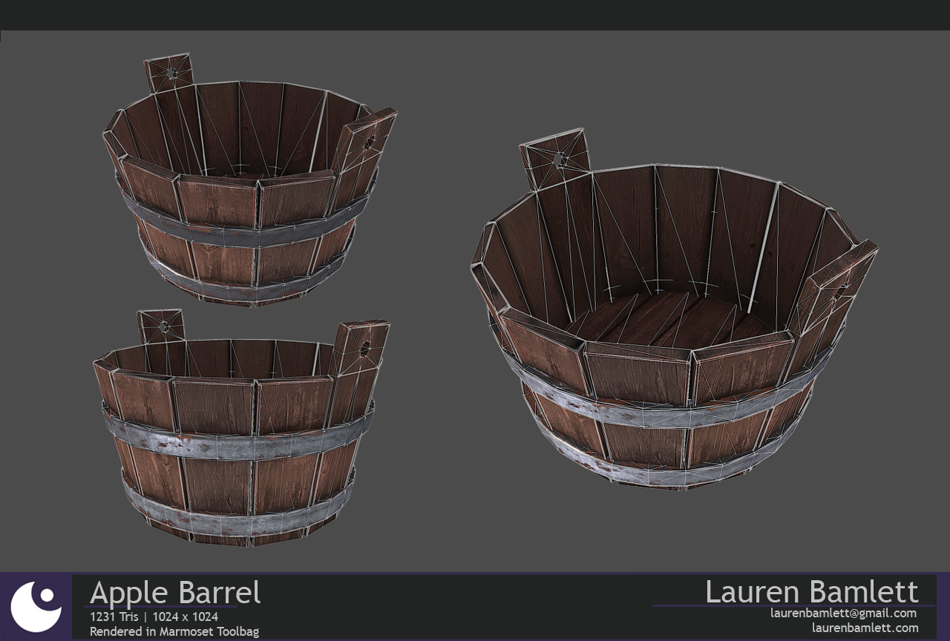This screenshot has height=641, width=950.
Task: Click the laurenbamlett@gmail.com email address
Action: coord(843,613)
